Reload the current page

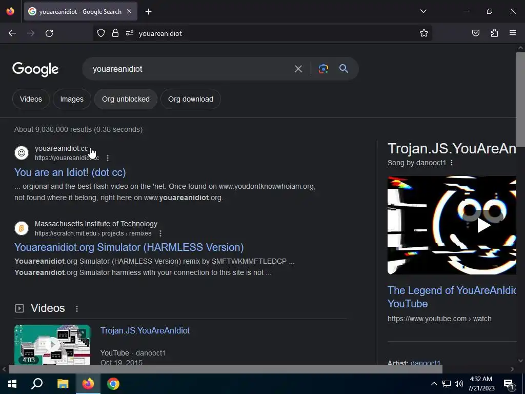49,33
